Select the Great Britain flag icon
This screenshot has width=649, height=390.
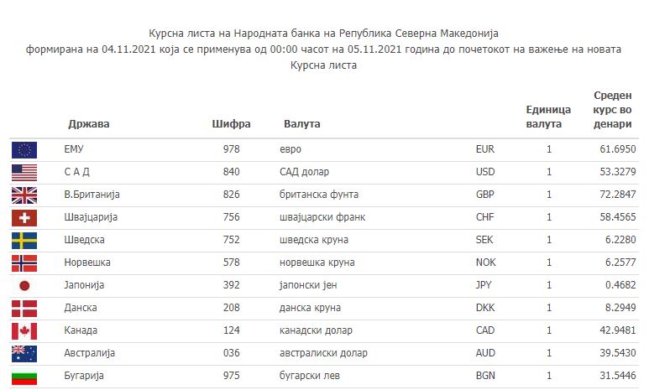24,195
